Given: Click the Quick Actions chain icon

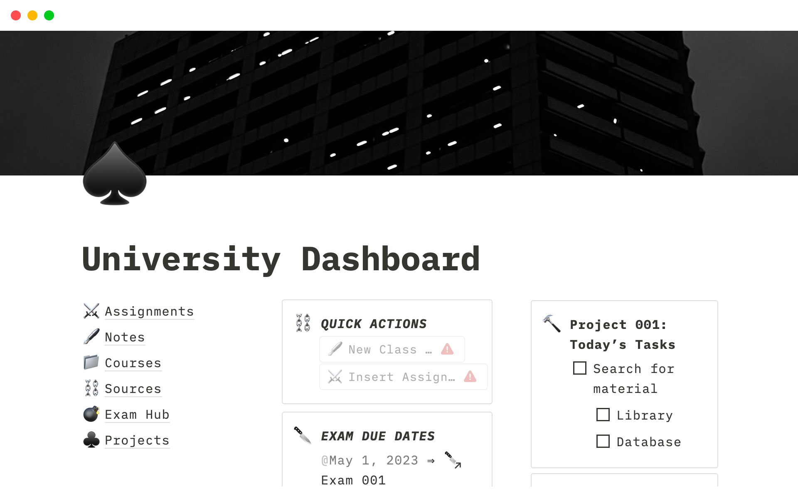Looking at the screenshot, I should [302, 323].
